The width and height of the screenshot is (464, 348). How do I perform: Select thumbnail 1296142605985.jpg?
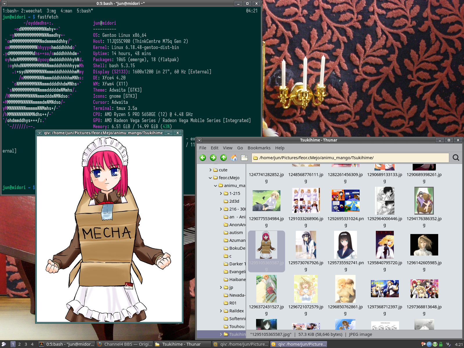pyautogui.click(x=424, y=251)
